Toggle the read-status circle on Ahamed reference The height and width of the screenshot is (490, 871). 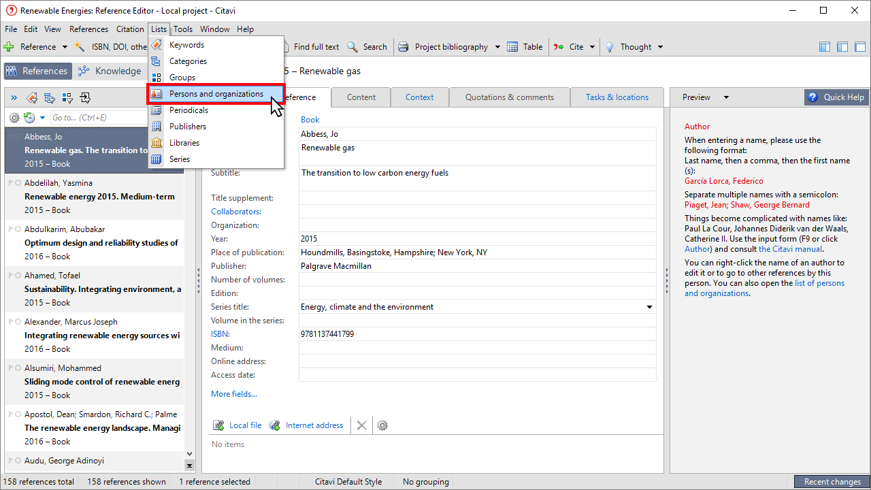click(18, 276)
